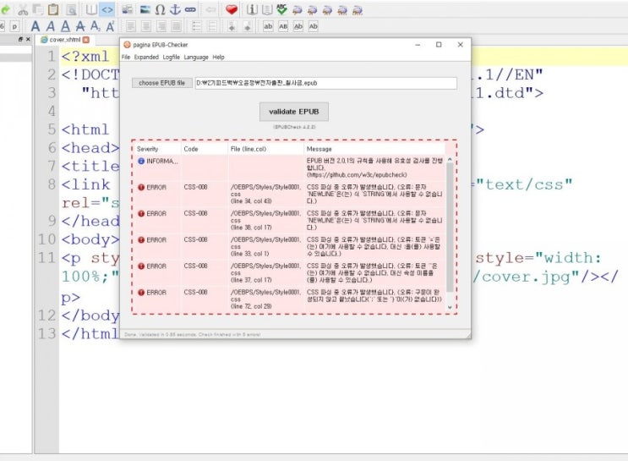Select error row at line 38, col 17
The image size is (628, 461).
(x=288, y=221)
